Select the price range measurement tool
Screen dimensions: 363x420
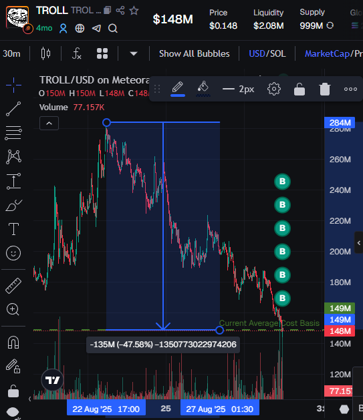[x=13, y=181]
